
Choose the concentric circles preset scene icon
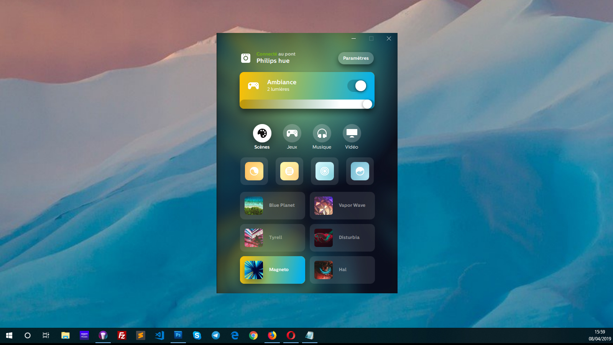(x=325, y=171)
